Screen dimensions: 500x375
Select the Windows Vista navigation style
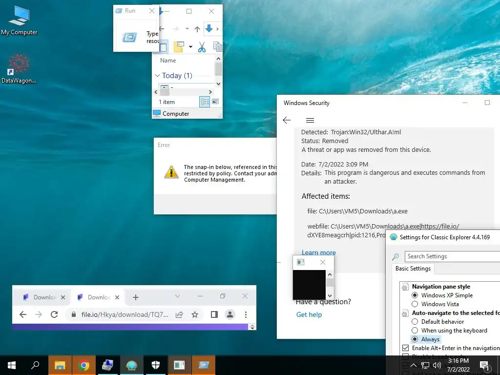(x=415, y=304)
